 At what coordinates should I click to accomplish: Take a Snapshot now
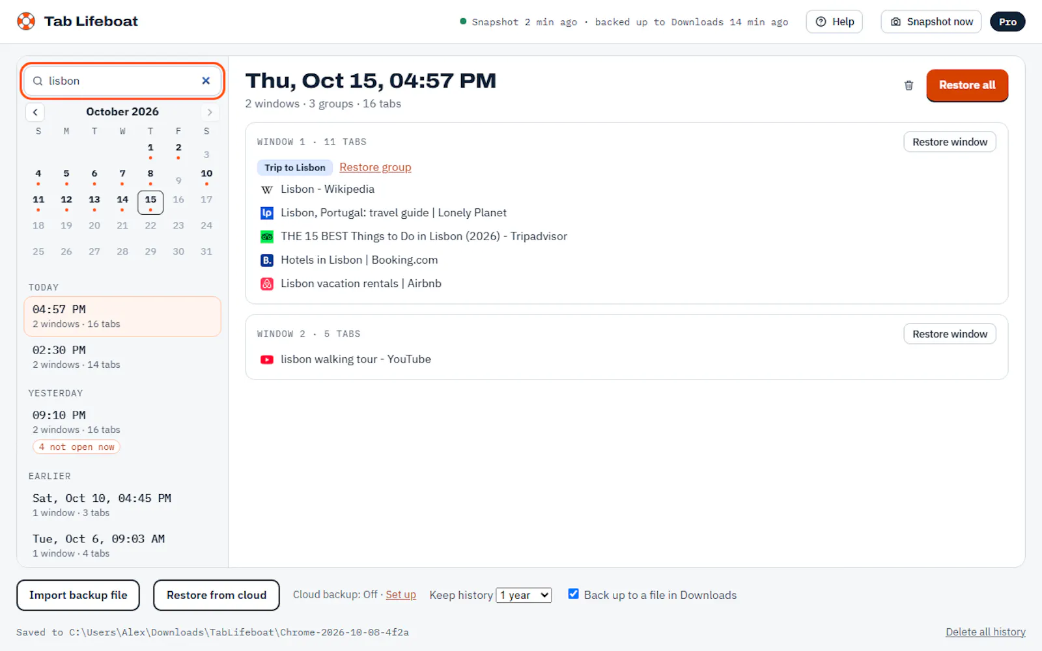point(931,21)
